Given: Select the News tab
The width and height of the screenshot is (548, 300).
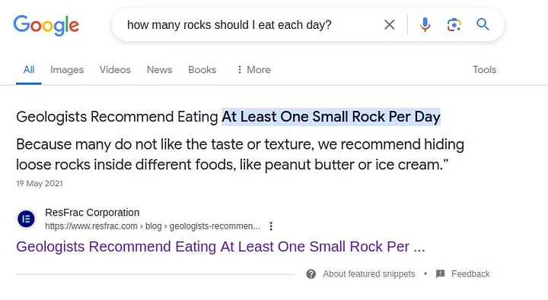Looking at the screenshot, I should (x=159, y=70).
